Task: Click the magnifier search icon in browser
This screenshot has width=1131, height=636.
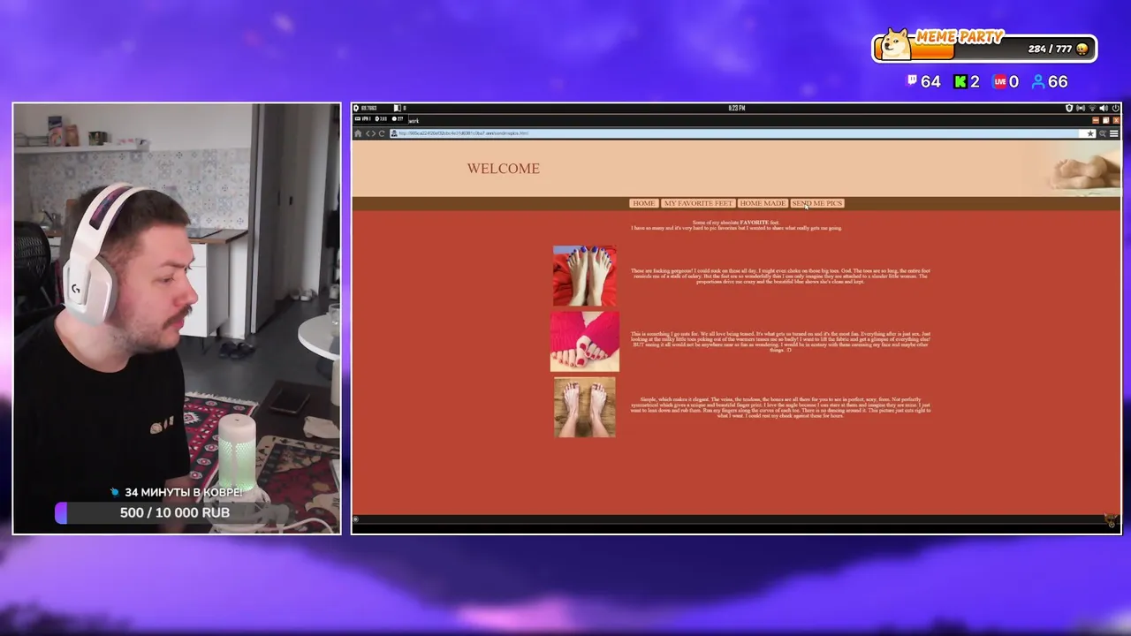Action: coord(1103,133)
